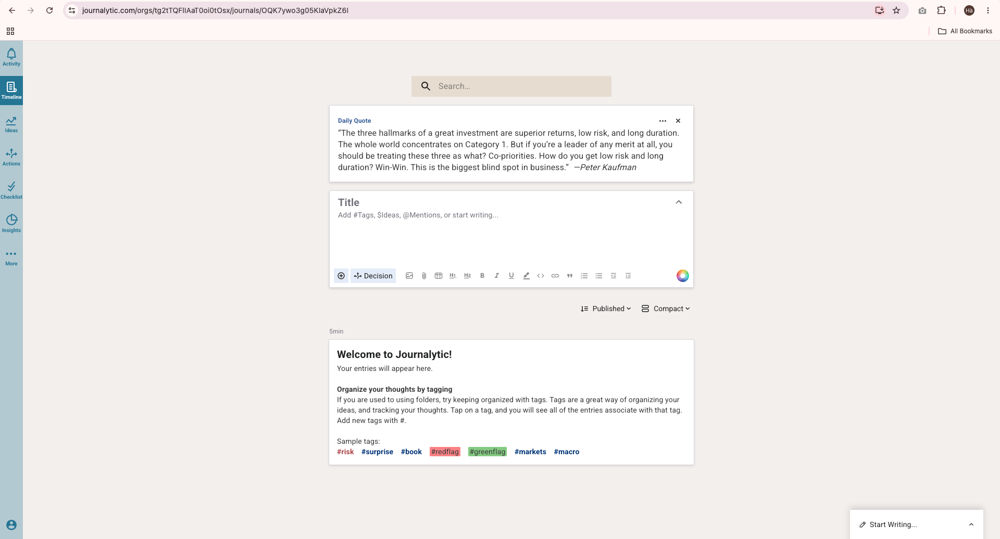Viewport: 1000px width, 539px height.
Task: Apply Heading 1 formatting
Action: [453, 276]
